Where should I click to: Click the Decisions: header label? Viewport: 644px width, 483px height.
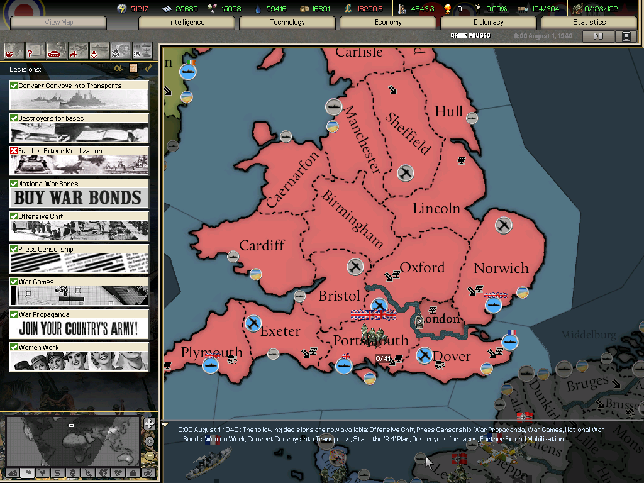pos(25,69)
